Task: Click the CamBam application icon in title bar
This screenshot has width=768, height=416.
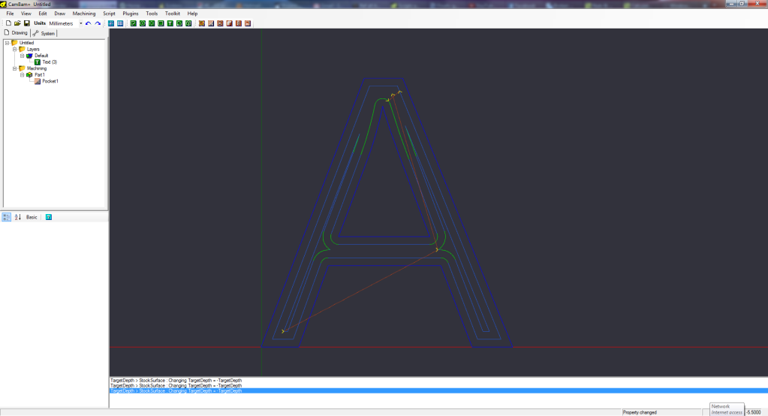Action: [x=4, y=4]
